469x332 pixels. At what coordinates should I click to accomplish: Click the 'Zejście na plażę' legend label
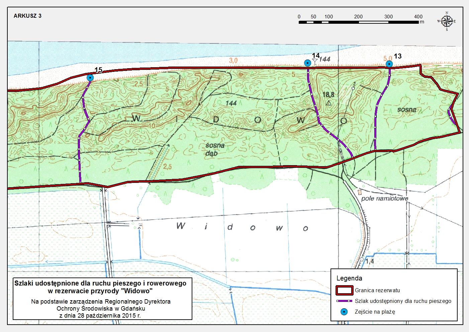click(x=375, y=312)
